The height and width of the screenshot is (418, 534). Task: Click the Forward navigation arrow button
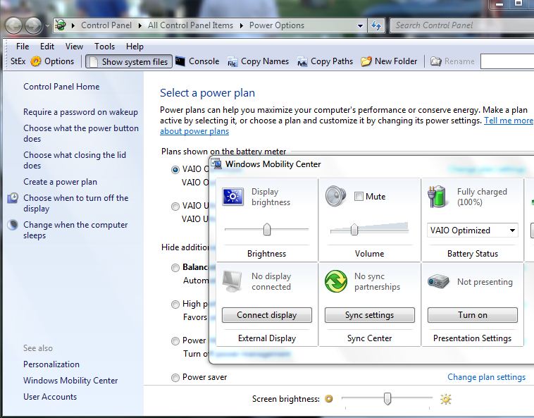[x=33, y=25]
